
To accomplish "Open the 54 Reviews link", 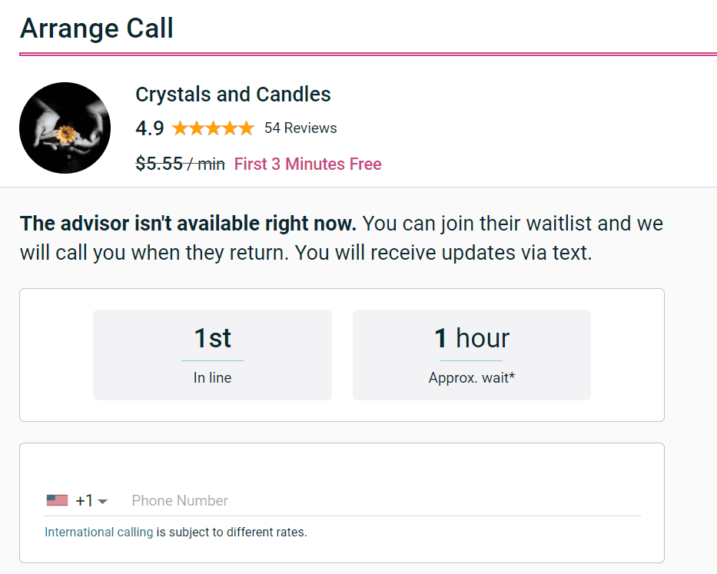I will click(x=300, y=128).
